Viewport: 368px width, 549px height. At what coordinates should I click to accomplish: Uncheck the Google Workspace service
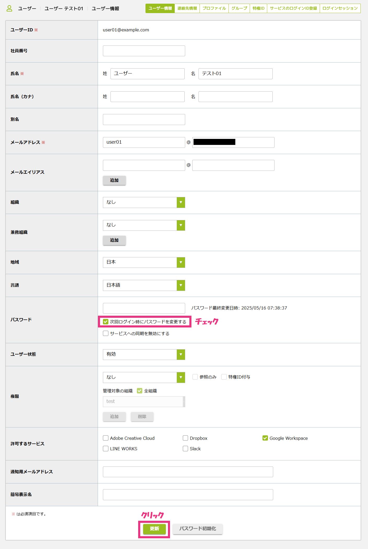coord(265,438)
